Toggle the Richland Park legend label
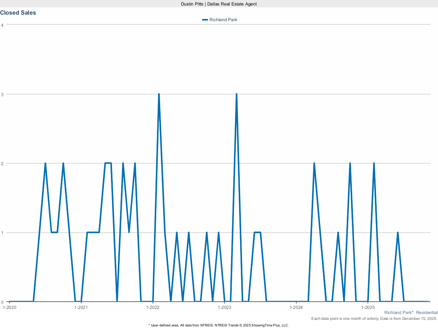This screenshot has height=329, width=438. pos(223,20)
